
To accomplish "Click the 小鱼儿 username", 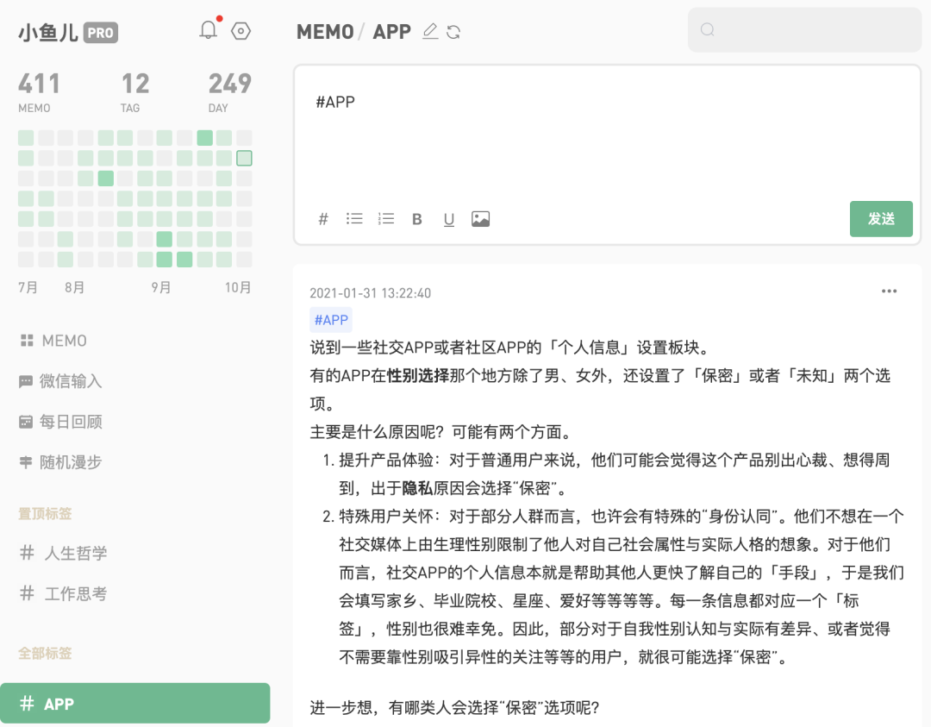I will [x=48, y=33].
